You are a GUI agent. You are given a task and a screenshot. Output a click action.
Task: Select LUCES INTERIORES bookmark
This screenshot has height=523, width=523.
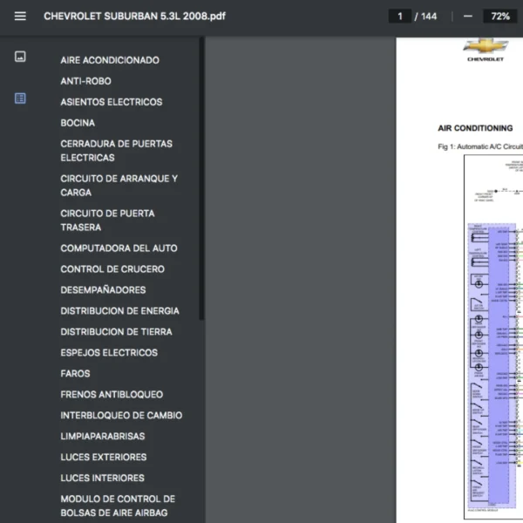(x=102, y=478)
